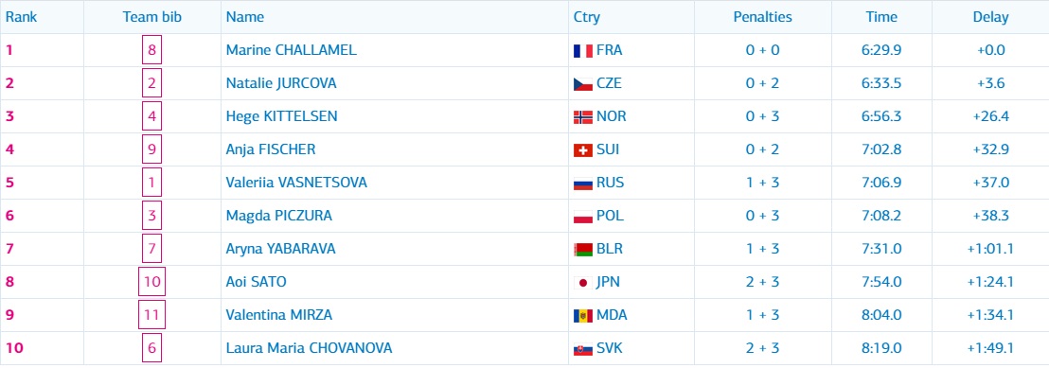Image resolution: width=1049 pixels, height=368 pixels.
Task: Select team bib box number 11
Action: (x=151, y=315)
